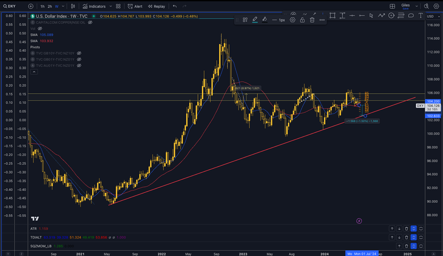Switch to the 1h timeframe

[42, 7]
